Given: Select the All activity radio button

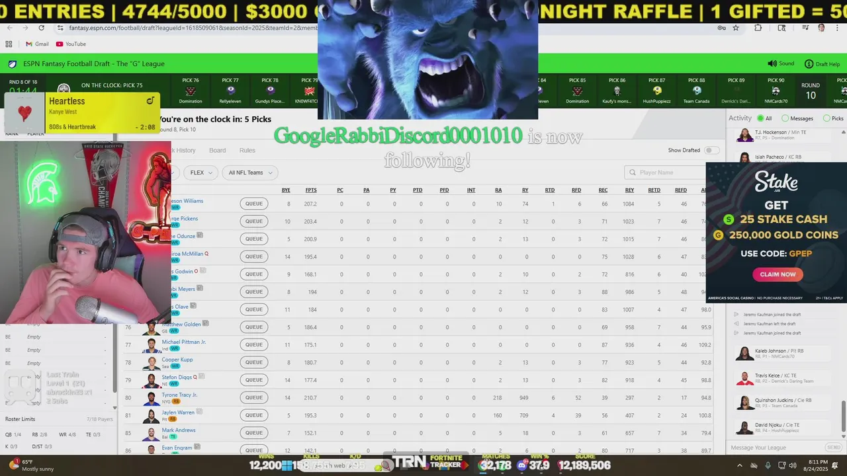Looking at the screenshot, I should tap(760, 118).
